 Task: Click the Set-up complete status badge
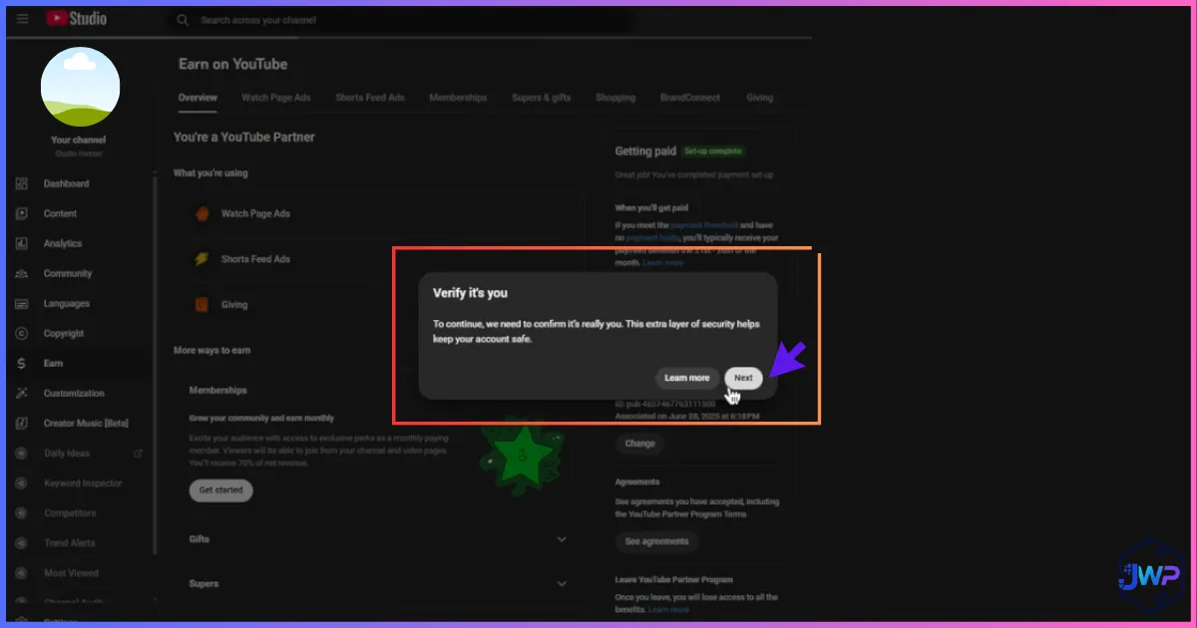coord(713,152)
